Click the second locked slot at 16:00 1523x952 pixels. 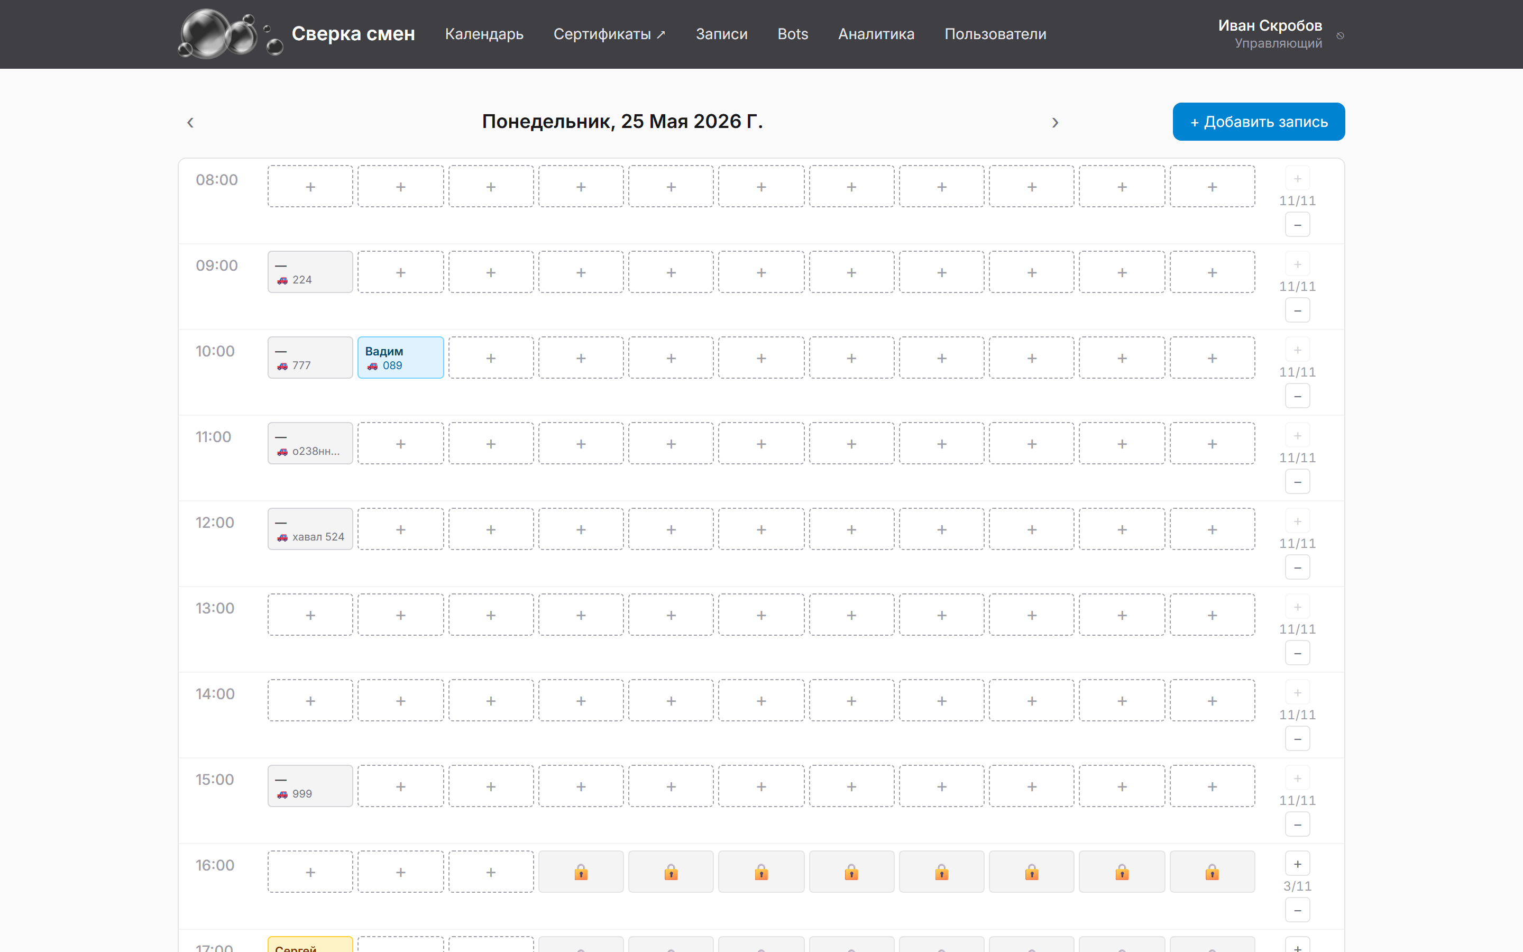click(671, 872)
